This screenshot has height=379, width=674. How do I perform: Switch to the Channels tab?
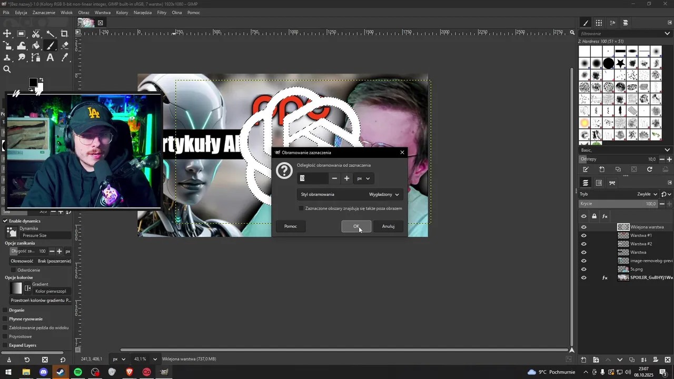coord(599,183)
